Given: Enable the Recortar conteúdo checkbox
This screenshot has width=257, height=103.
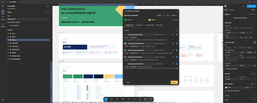Looking at the screenshot, I should point(226,69).
